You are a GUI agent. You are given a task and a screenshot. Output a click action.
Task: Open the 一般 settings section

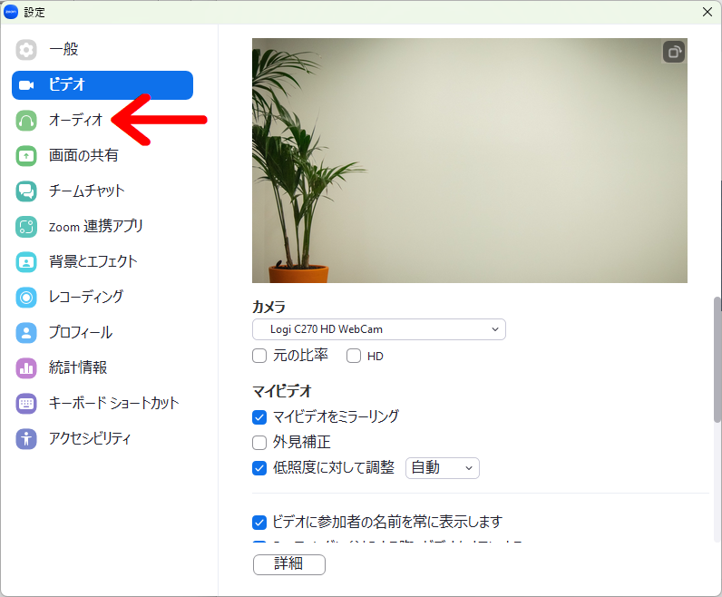(x=102, y=50)
